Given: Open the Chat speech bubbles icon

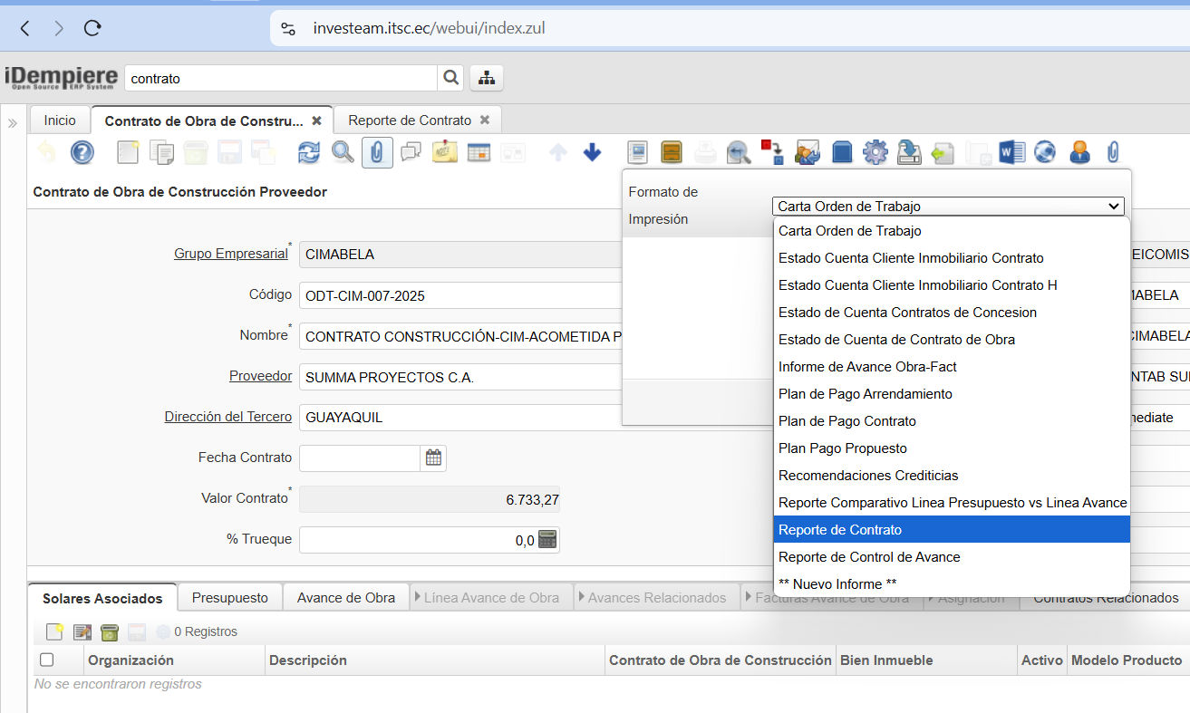Looking at the screenshot, I should pos(411,152).
